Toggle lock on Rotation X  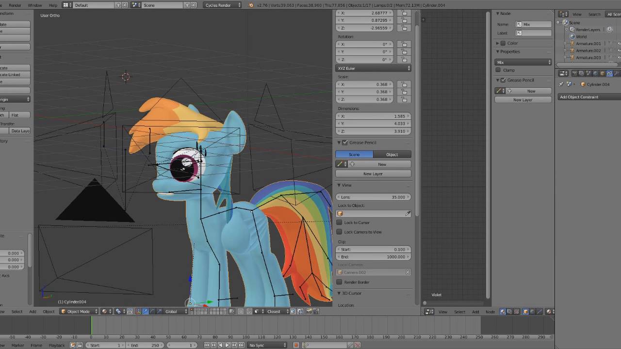tap(405, 44)
